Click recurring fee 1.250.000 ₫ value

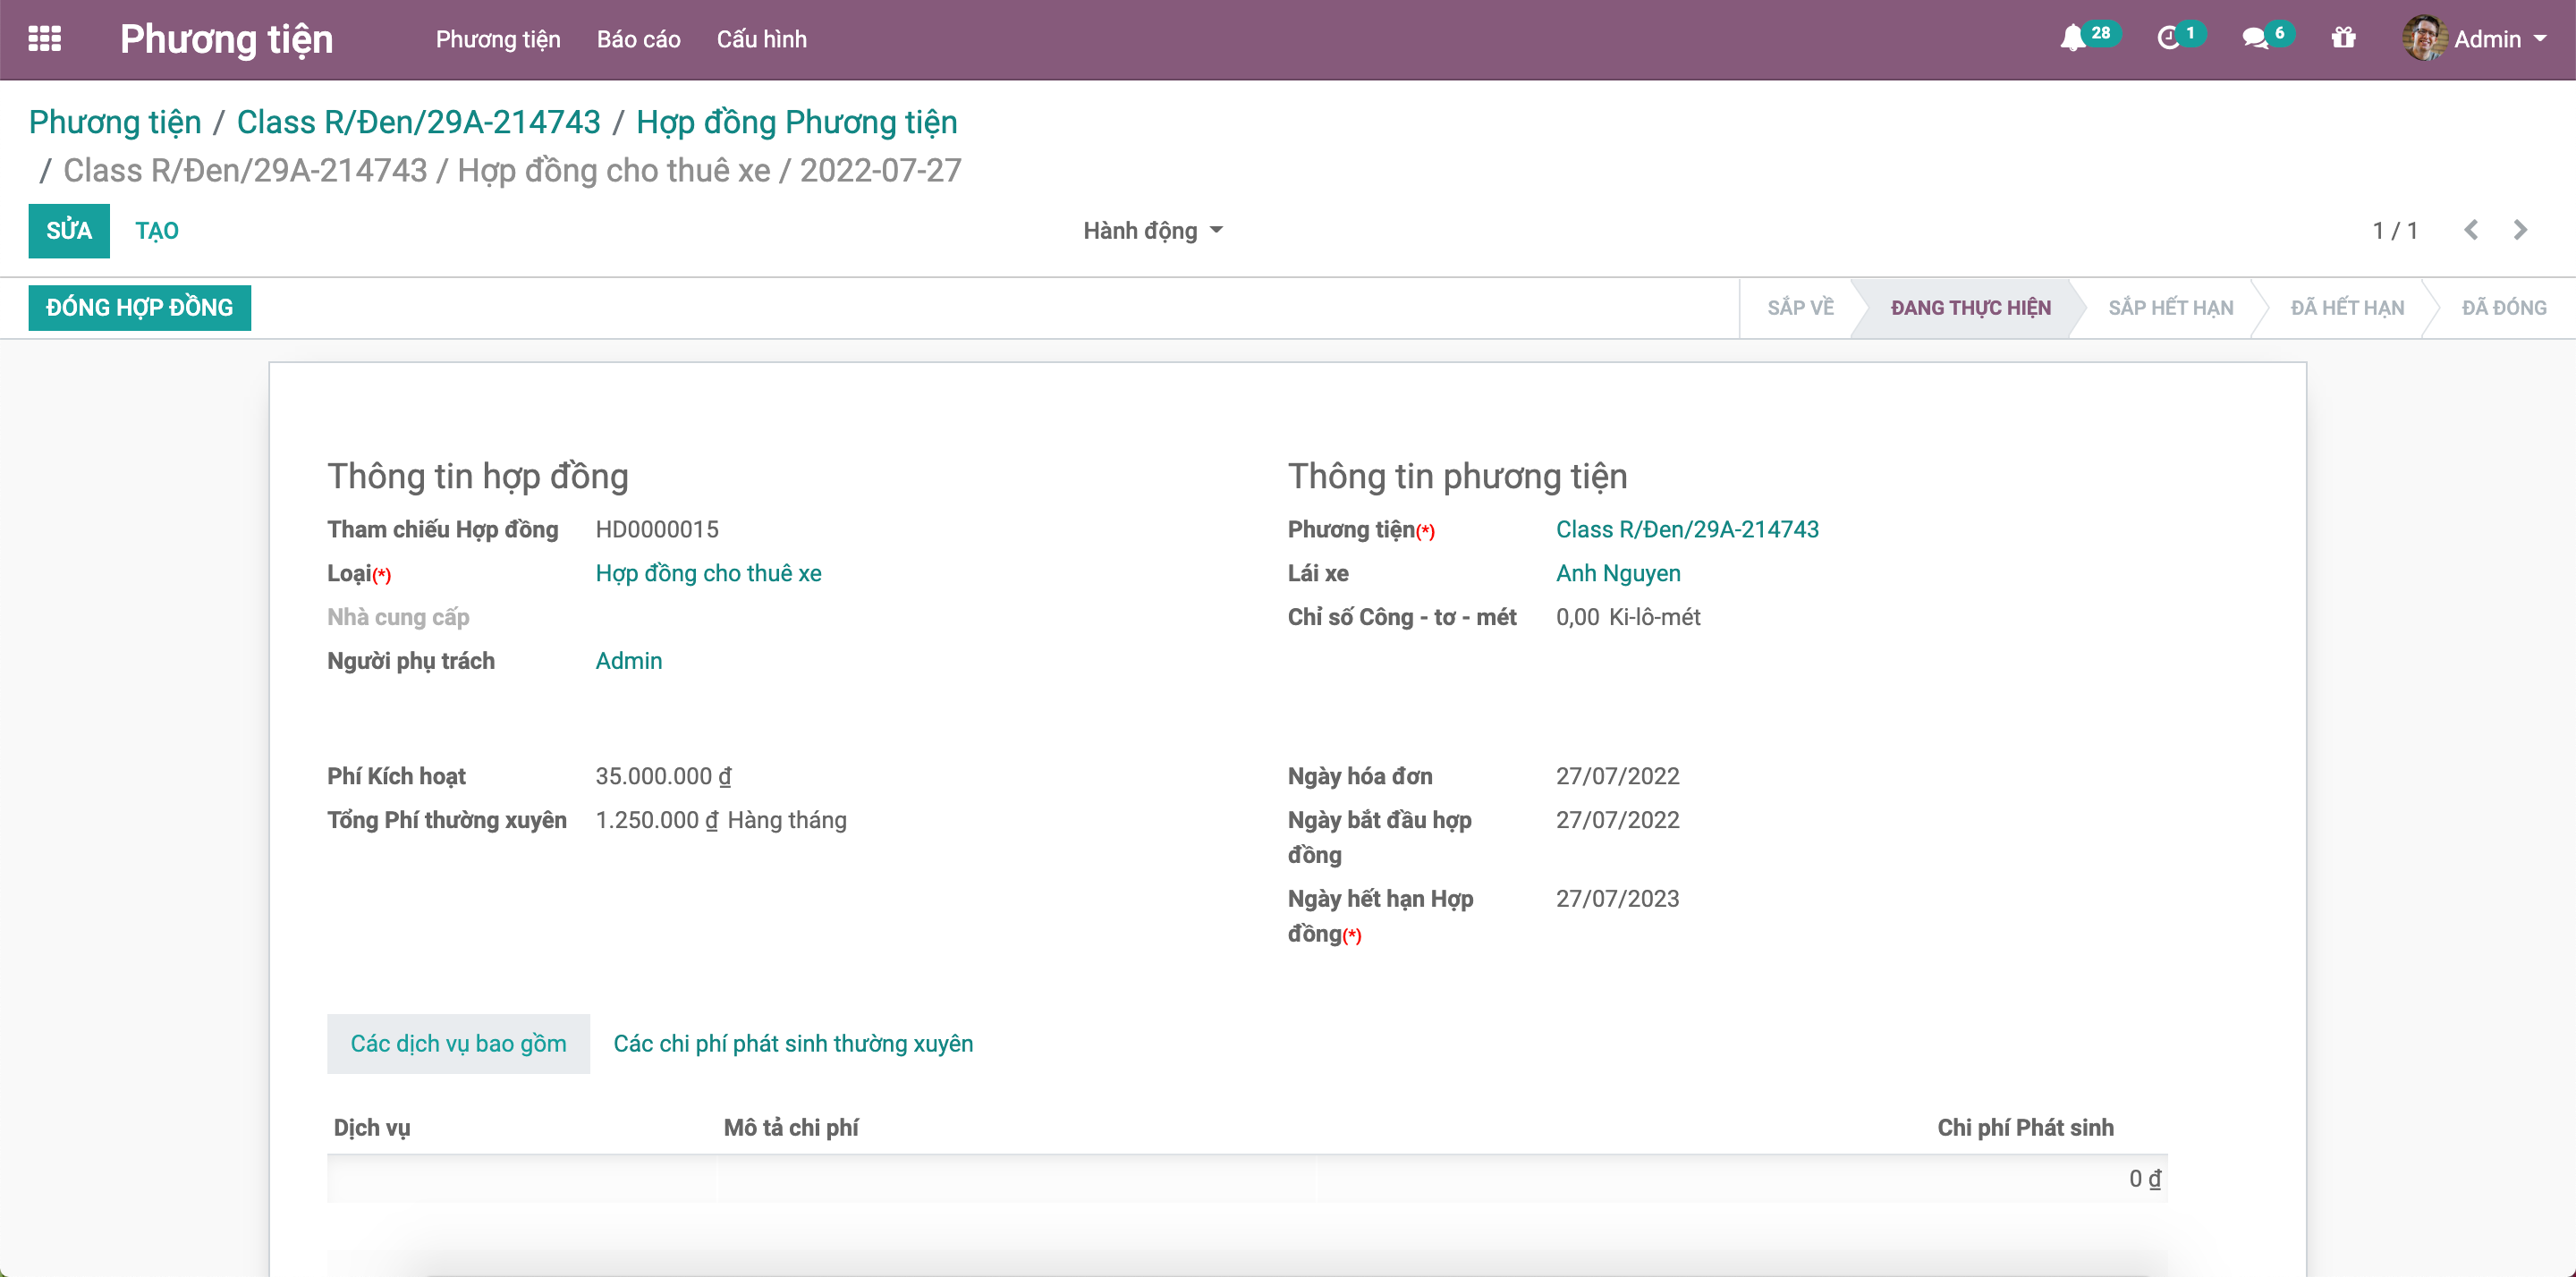(x=657, y=821)
